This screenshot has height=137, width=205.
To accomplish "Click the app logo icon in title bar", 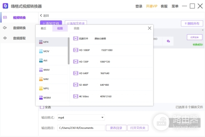I will [5, 6].
